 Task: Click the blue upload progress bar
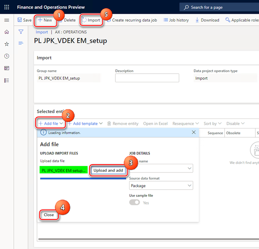pyautogui.click(x=83, y=178)
